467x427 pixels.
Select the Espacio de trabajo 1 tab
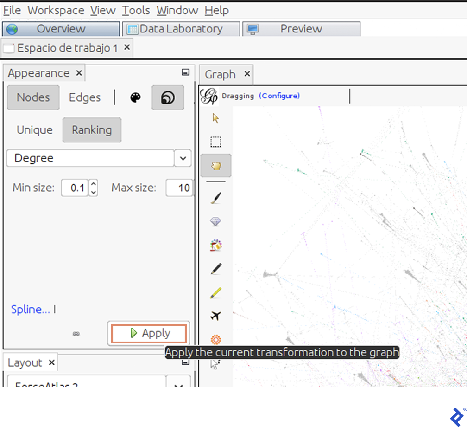pyautogui.click(x=67, y=48)
